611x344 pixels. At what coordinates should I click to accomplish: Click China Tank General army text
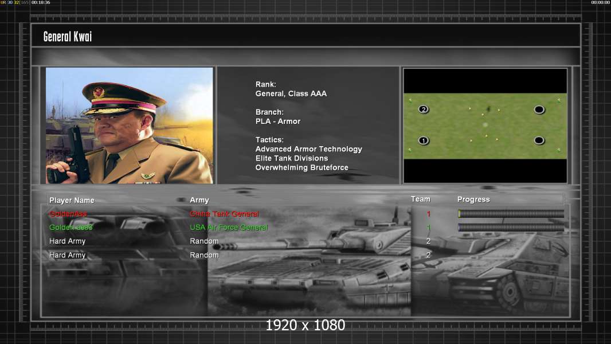click(x=224, y=214)
